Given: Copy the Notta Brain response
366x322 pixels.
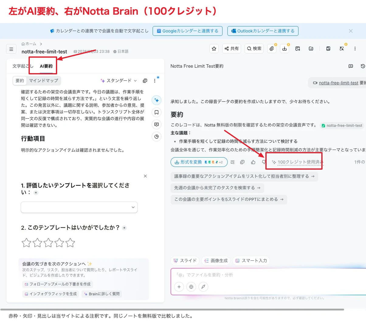Looking at the screenshot, I should 242,162.
